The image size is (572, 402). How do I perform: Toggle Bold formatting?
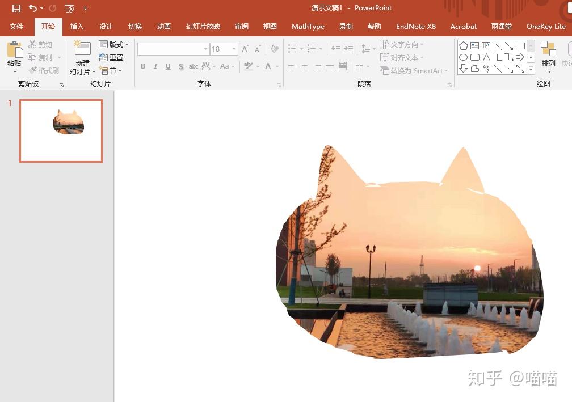(143, 66)
